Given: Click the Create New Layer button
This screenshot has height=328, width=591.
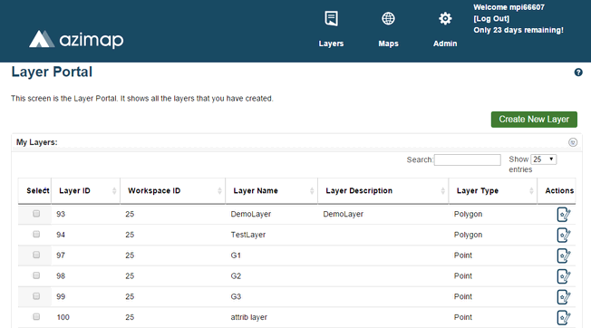Looking at the screenshot, I should [534, 120].
